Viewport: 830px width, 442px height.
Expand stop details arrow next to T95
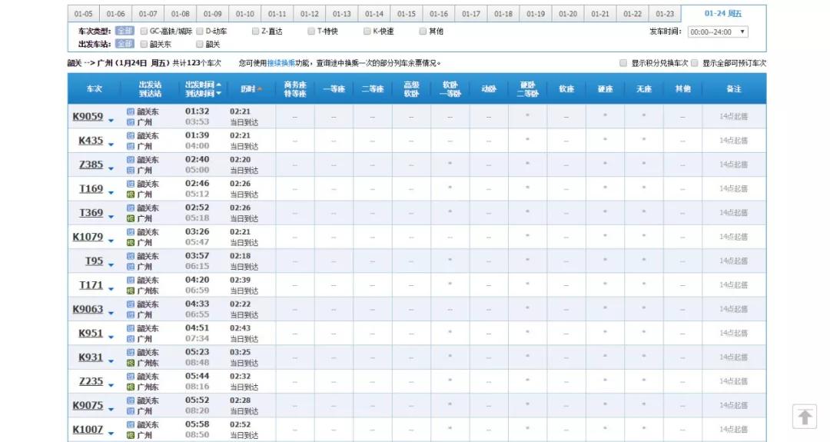111,265
